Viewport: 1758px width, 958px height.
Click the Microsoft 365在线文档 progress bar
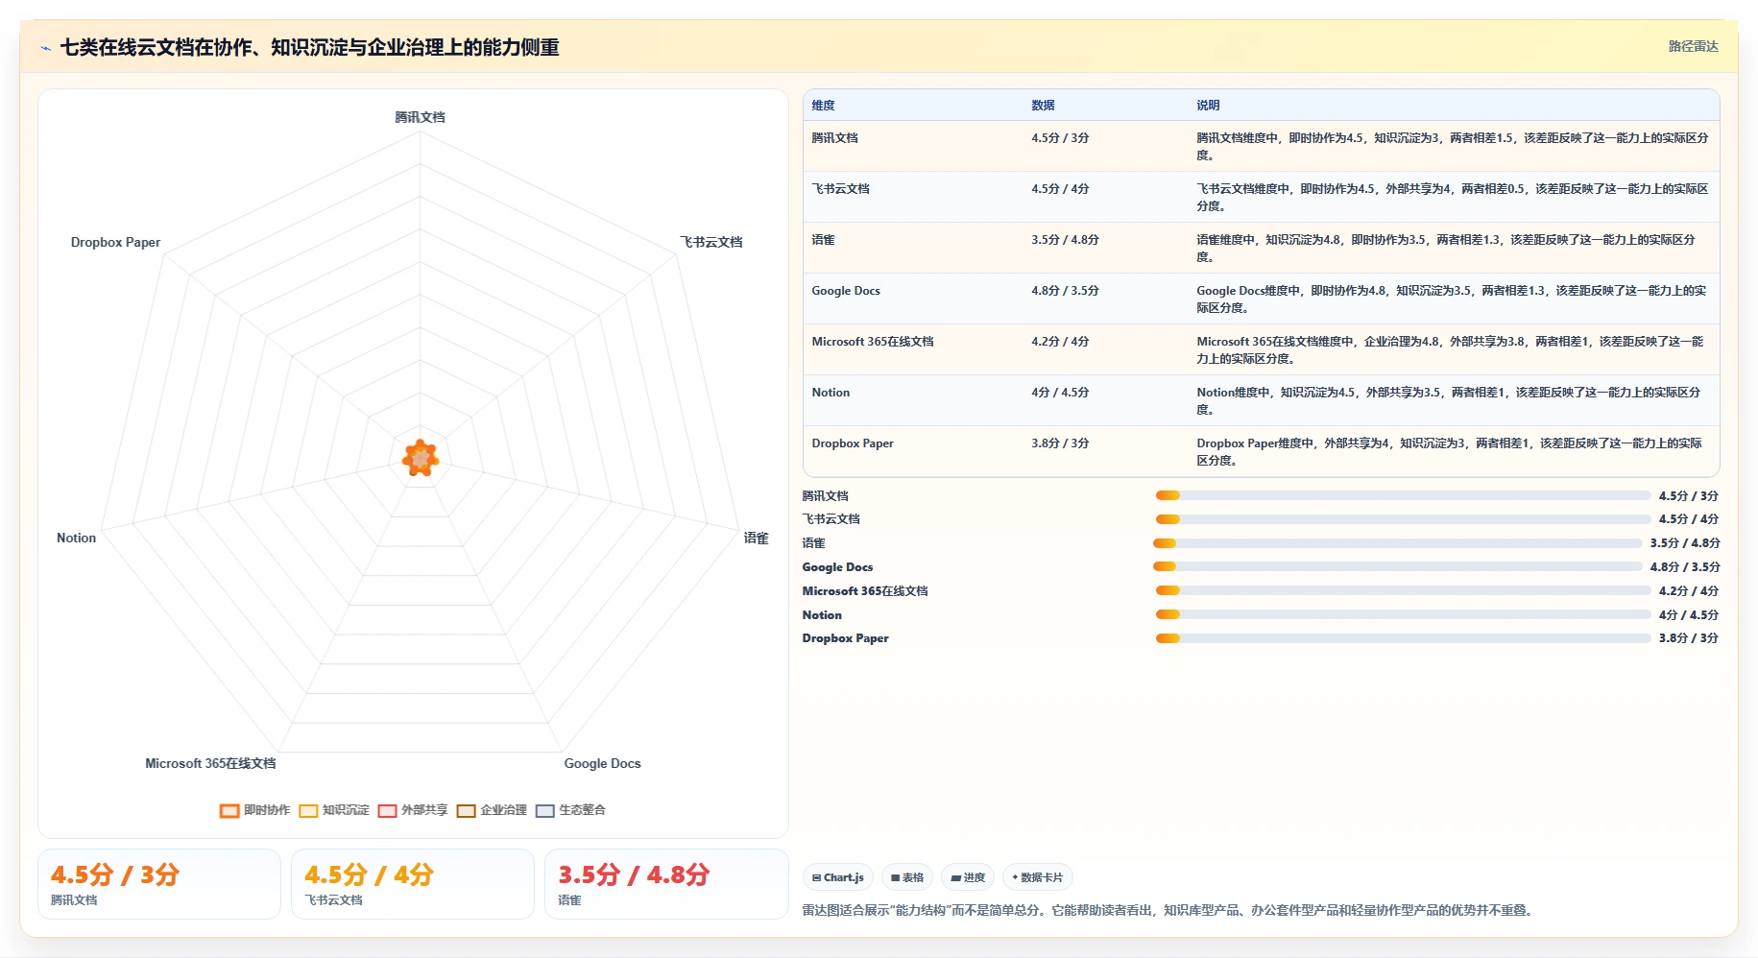tap(1403, 591)
